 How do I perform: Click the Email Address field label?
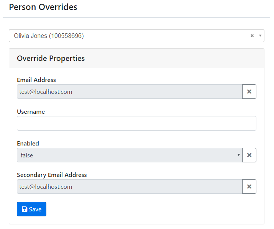pos(36,80)
